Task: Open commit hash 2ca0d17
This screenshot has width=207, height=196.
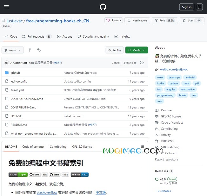Action: (x=117, y=63)
